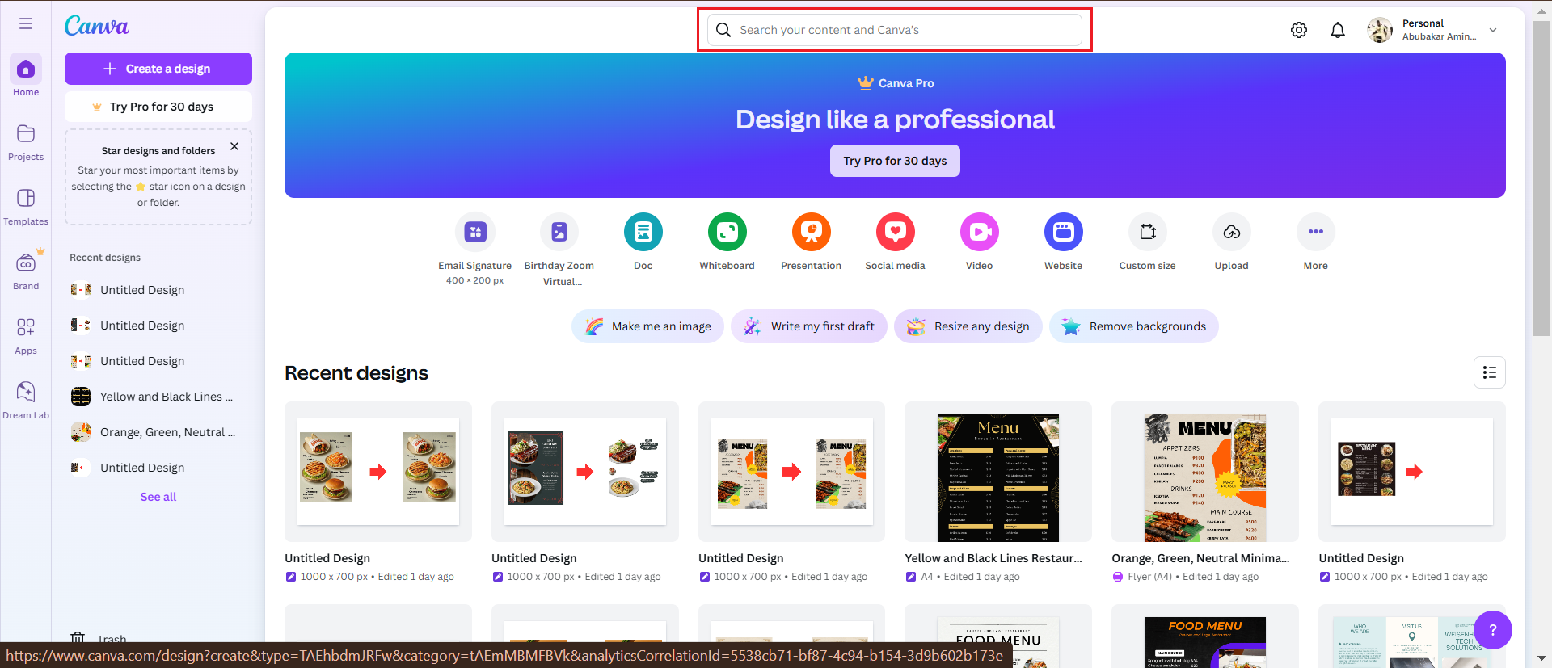Screen dimensions: 1552x668
Task: Create a new Doc
Action: [643, 232]
